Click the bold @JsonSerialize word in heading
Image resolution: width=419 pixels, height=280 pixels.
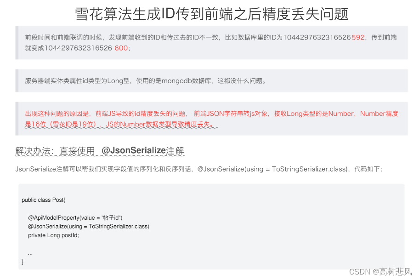[134, 150]
